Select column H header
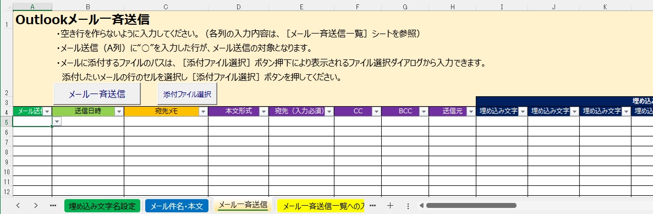Image resolution: width=653 pixels, height=214 pixels. [452, 7]
